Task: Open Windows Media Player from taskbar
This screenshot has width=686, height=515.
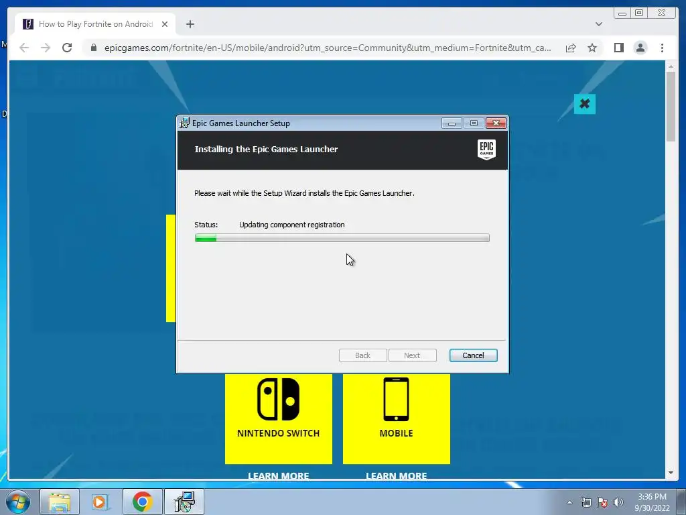Action: click(x=100, y=502)
